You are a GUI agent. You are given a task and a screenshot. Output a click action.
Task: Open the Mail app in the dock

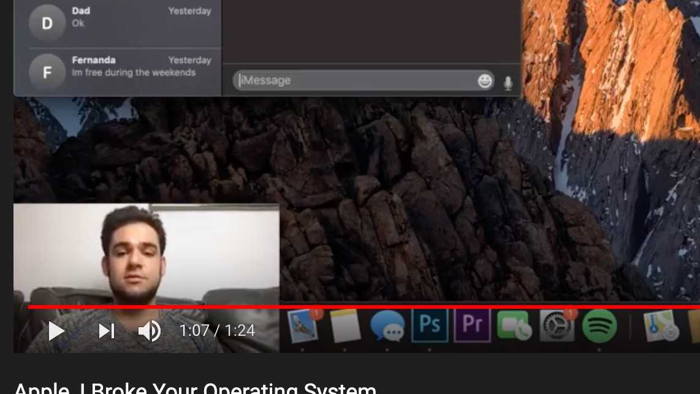[303, 326]
